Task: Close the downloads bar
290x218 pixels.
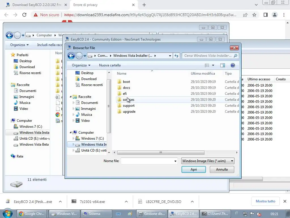Action: tap(285, 201)
